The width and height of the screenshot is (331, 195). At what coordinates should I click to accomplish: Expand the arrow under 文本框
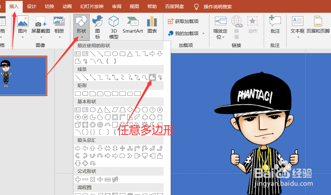pos(298,37)
